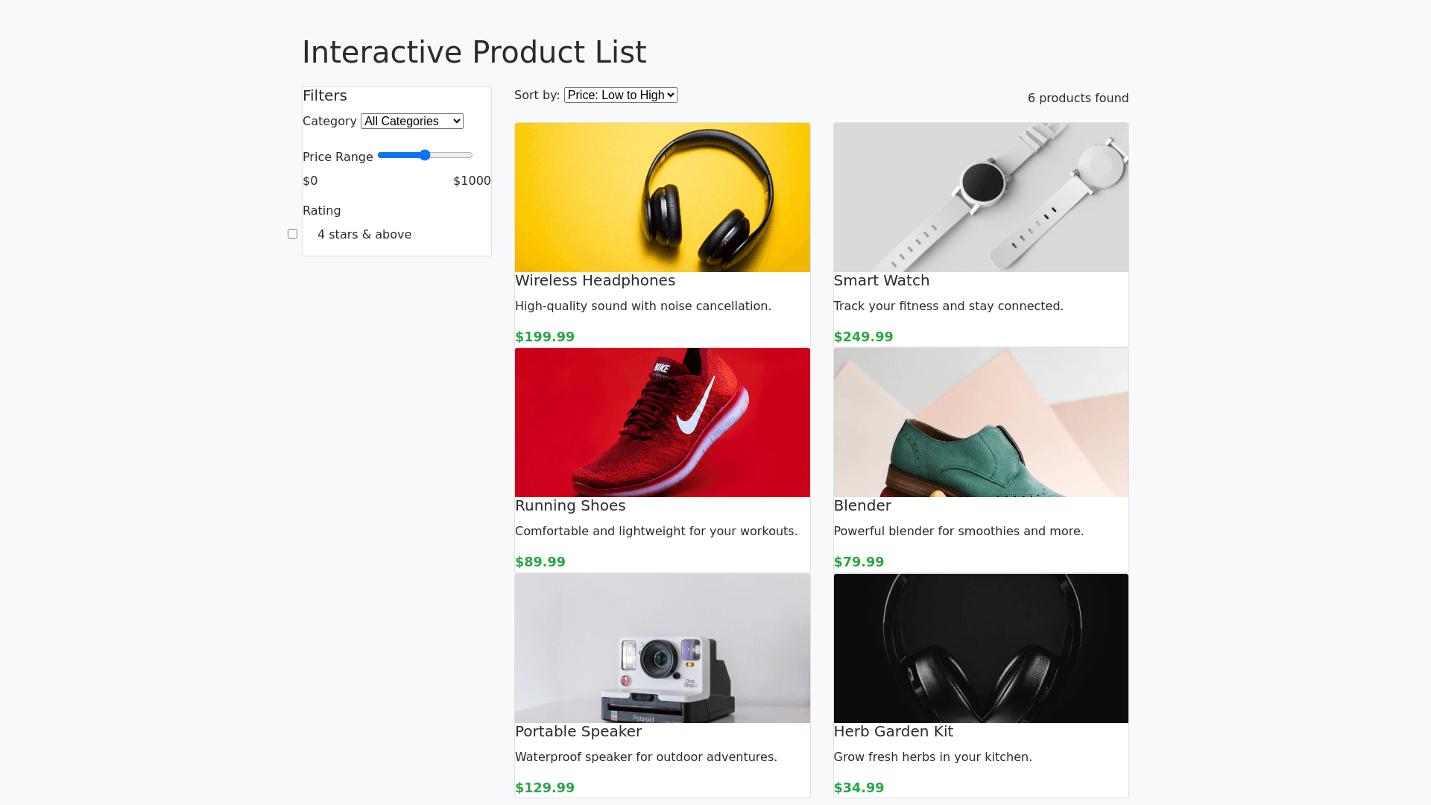Click the Smart Watch product image
1431x805 pixels.
pos(981,198)
